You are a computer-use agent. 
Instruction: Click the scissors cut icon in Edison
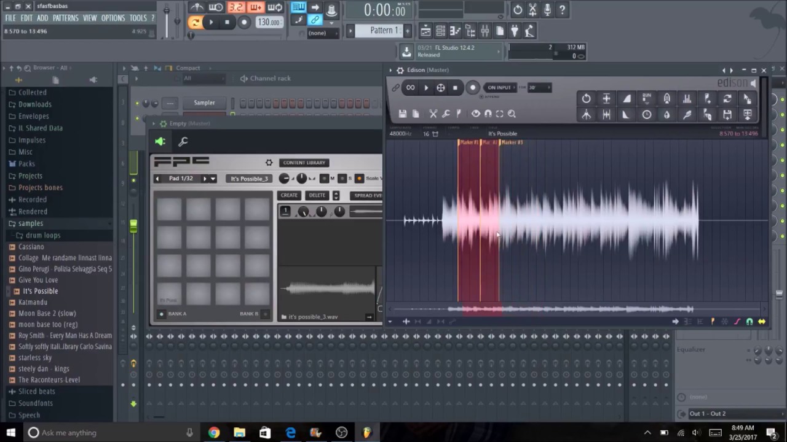tap(433, 114)
